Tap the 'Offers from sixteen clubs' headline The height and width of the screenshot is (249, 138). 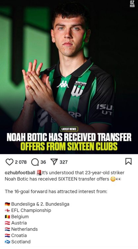tap(69, 146)
